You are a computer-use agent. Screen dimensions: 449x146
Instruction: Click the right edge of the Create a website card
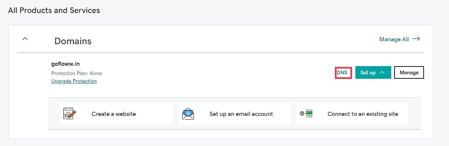click(x=170, y=114)
